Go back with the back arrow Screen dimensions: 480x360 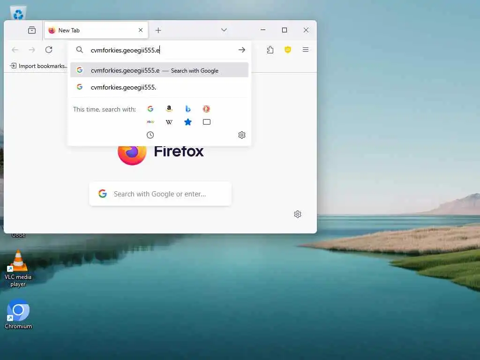[x=15, y=50]
